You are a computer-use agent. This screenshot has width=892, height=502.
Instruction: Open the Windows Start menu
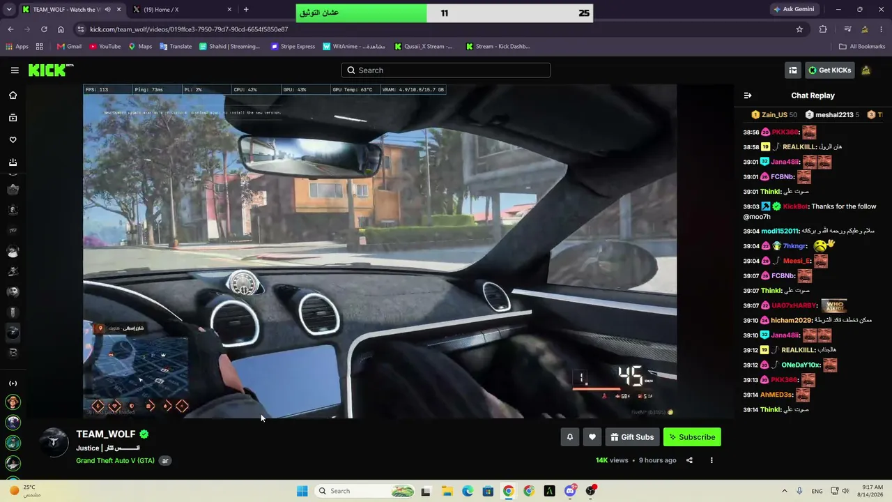[x=302, y=491]
